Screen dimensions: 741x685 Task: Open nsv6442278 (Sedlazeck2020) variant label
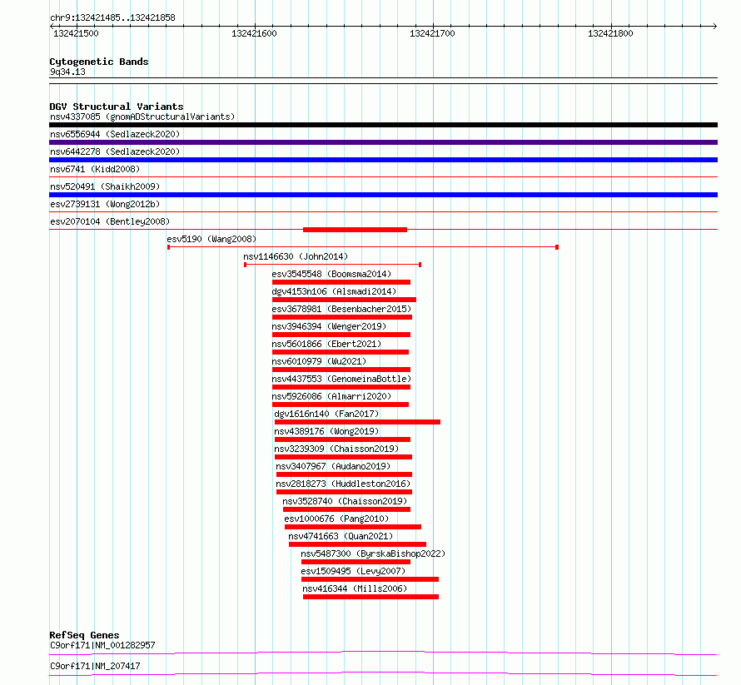point(115,151)
